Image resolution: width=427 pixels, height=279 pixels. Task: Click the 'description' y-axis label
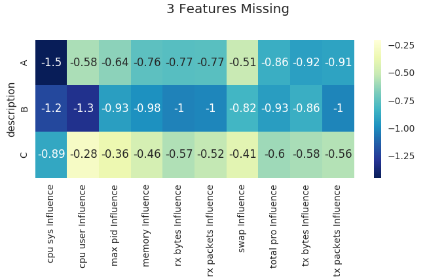click(11, 109)
